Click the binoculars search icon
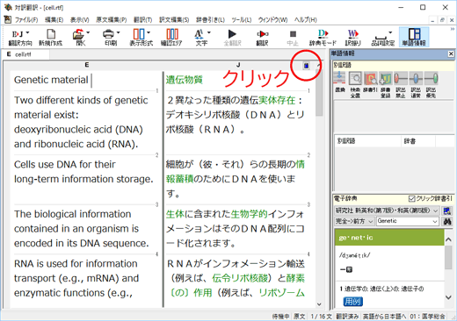 click(447, 222)
